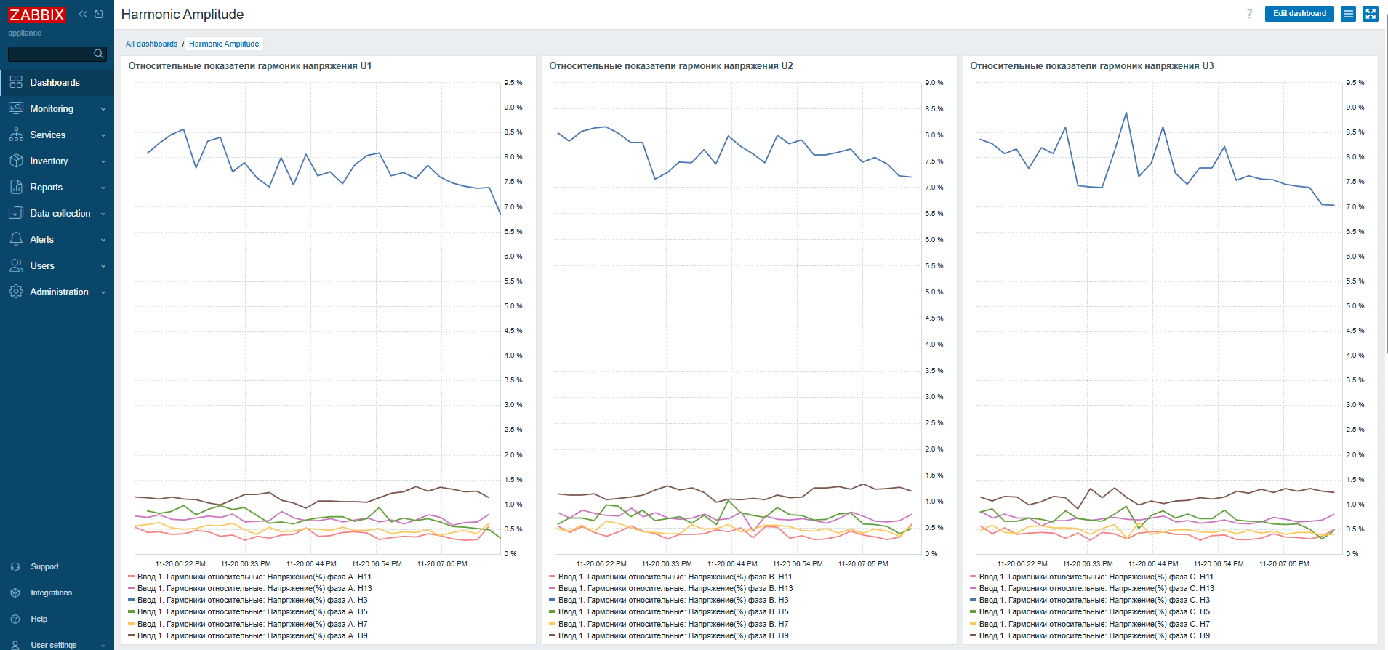Expand the User settings chevron
The width and height of the screenshot is (1388, 650).
(x=103, y=646)
